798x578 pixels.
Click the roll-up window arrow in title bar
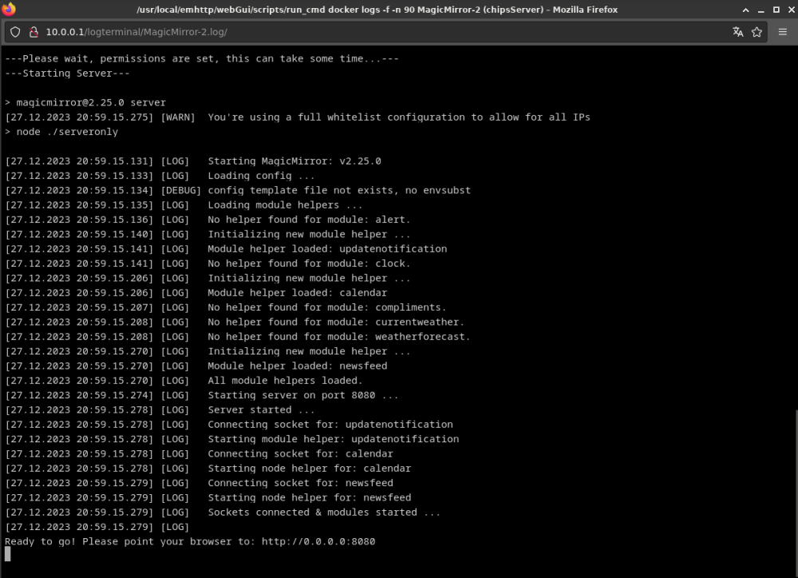[745, 10]
